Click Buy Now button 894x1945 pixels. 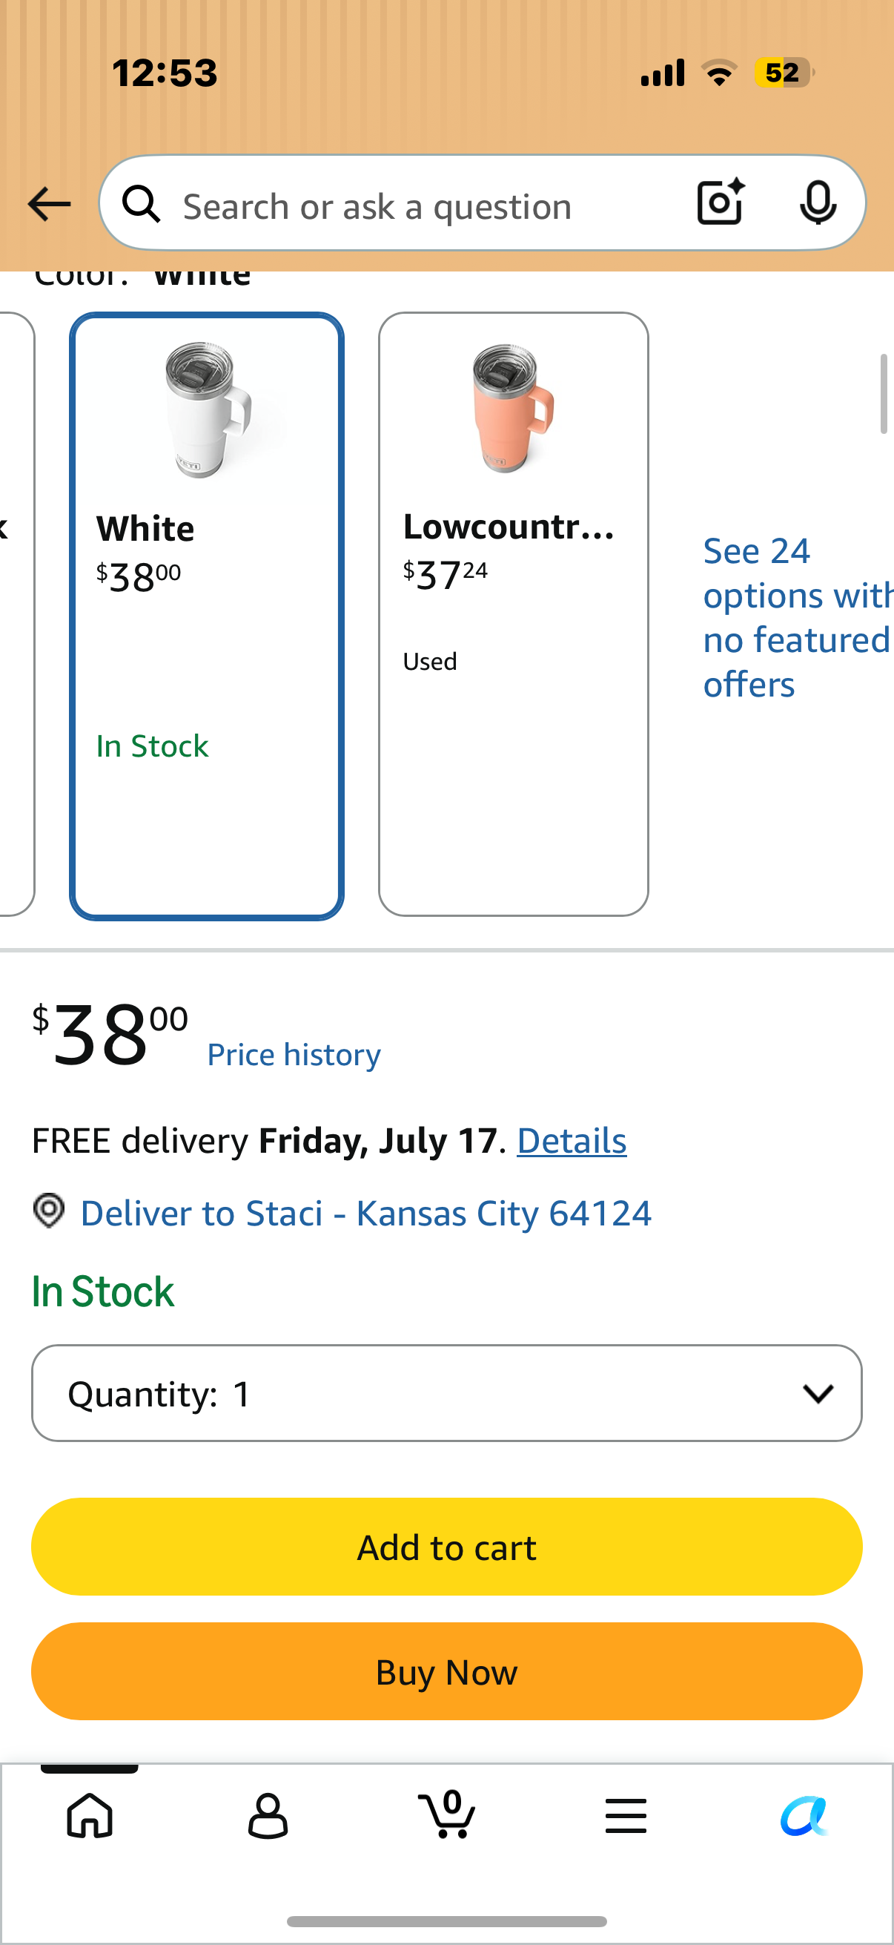[446, 1672]
